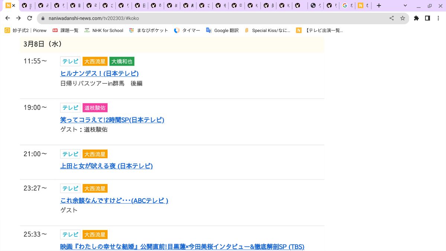Open Chrome's three-dot menu
Screen dimensions: 446x251
(439, 18)
